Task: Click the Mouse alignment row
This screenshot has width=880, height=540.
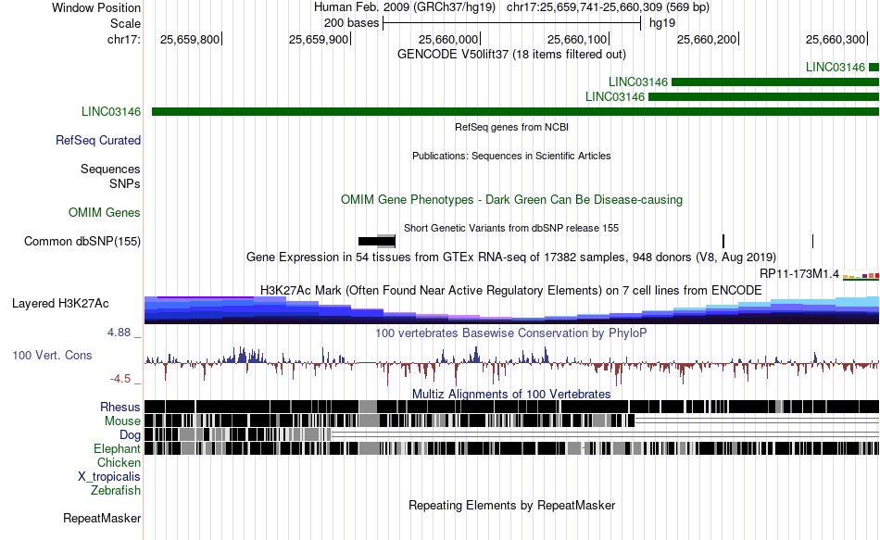Action: pyautogui.click(x=512, y=421)
